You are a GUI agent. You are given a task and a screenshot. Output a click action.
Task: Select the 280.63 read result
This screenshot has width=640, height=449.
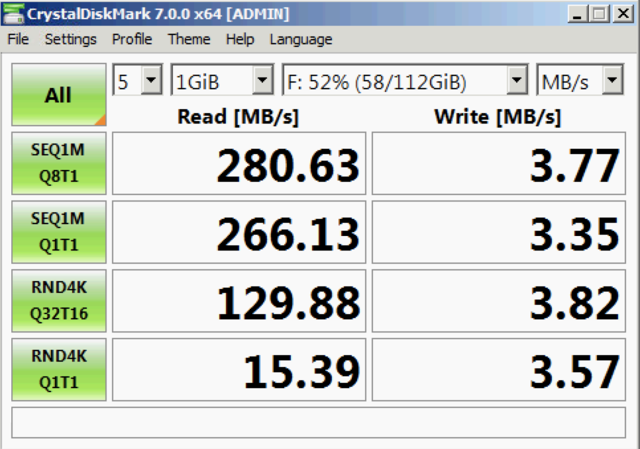[239, 163]
